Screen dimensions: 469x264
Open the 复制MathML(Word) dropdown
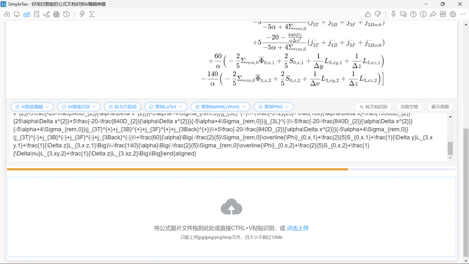[x=220, y=107]
